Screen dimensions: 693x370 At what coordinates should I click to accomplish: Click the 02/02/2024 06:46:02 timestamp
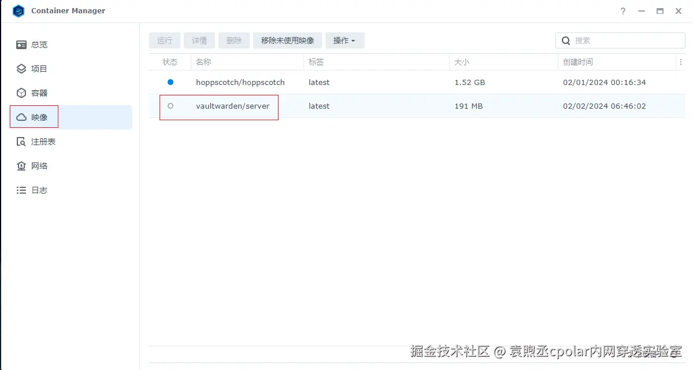[x=604, y=106]
